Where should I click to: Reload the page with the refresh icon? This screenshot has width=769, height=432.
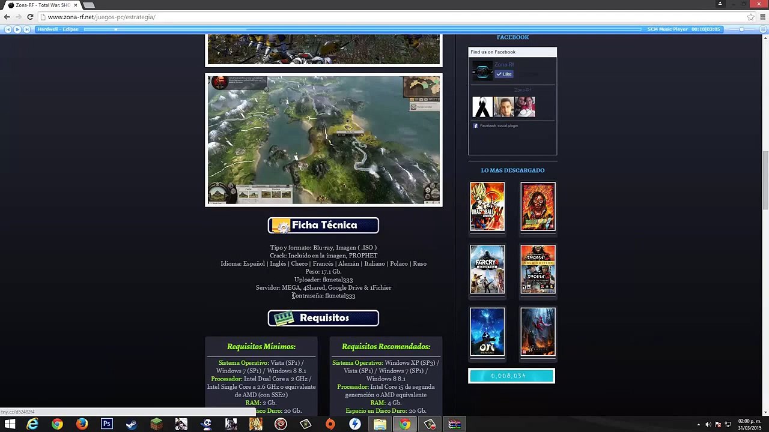(30, 17)
